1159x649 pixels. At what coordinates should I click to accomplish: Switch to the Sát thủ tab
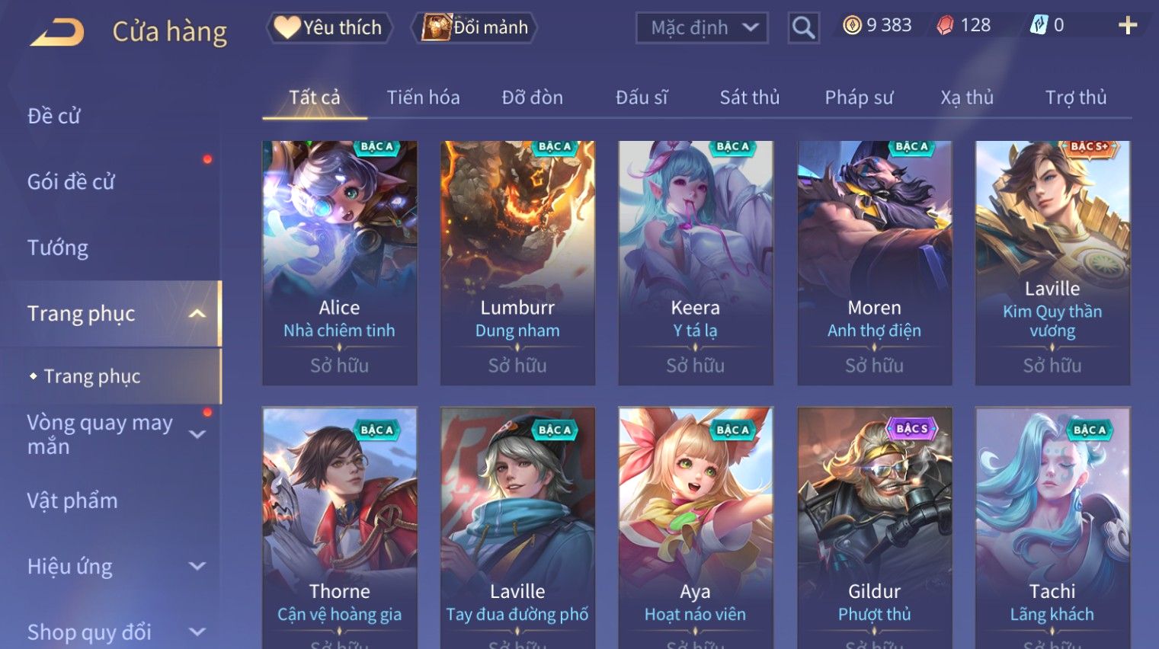(750, 98)
